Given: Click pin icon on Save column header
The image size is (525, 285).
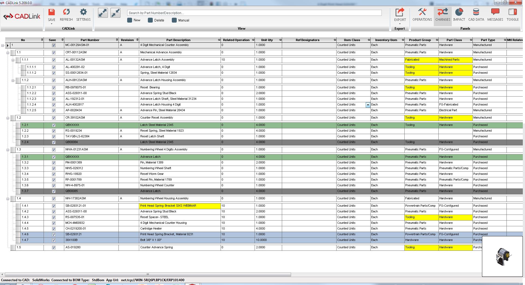Looking at the screenshot, I should click(62, 40).
